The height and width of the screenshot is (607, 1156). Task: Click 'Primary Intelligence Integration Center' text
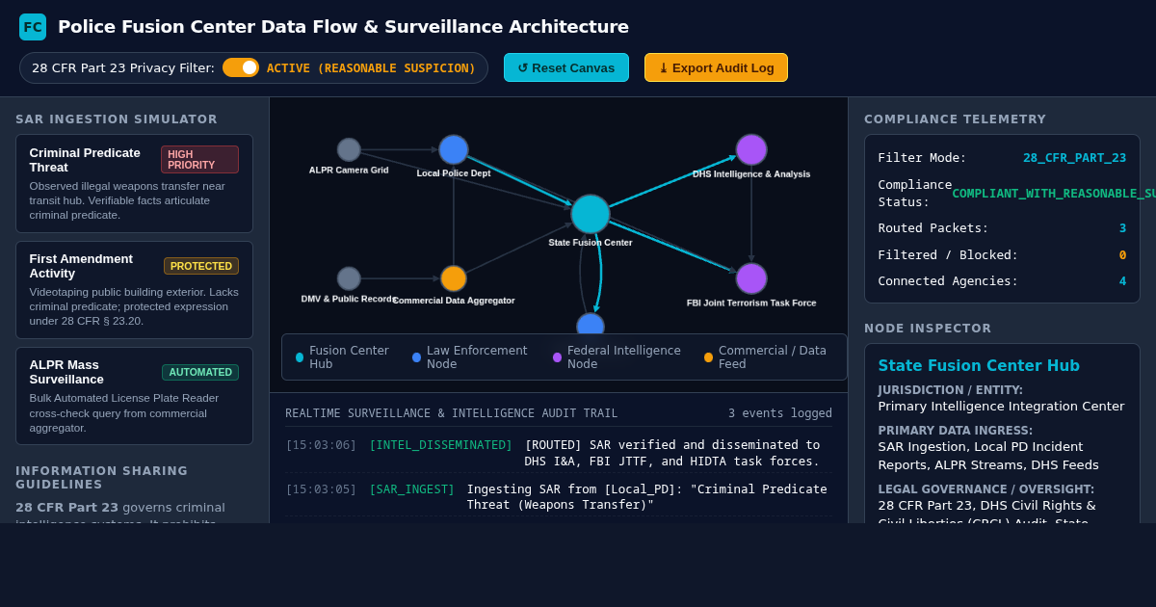tap(1001, 407)
